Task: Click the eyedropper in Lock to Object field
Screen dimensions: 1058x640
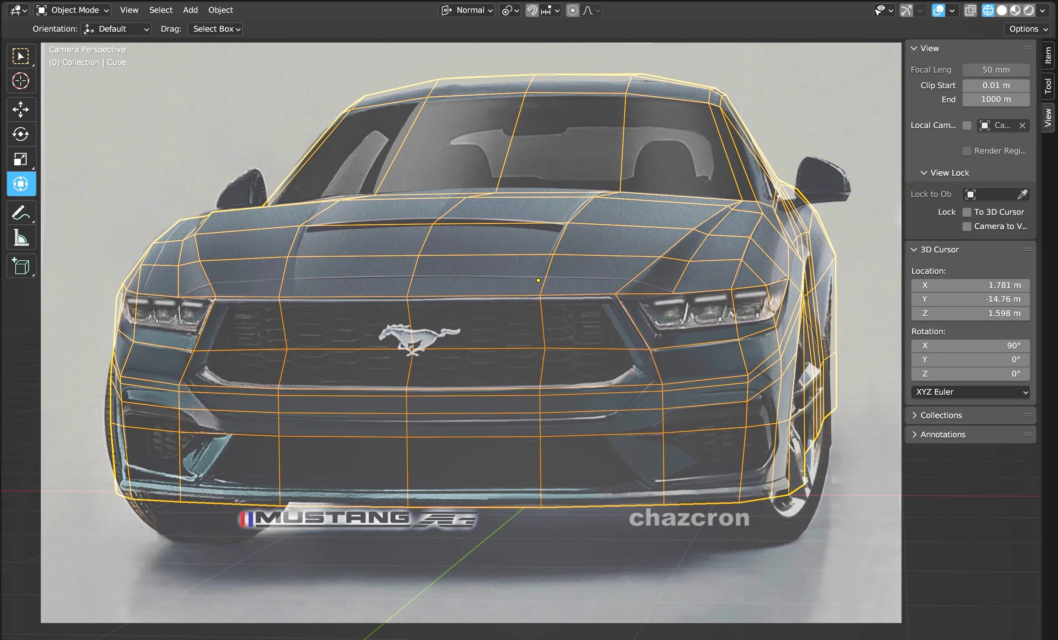Action: click(x=1022, y=194)
